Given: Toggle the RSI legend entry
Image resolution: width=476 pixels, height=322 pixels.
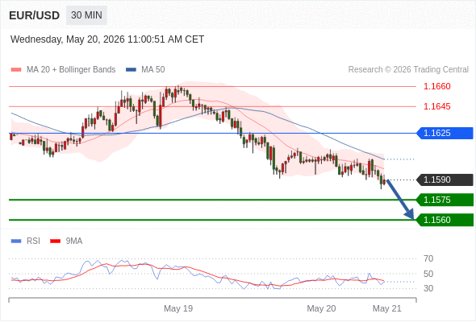Looking at the screenshot, I should [x=26, y=242].
